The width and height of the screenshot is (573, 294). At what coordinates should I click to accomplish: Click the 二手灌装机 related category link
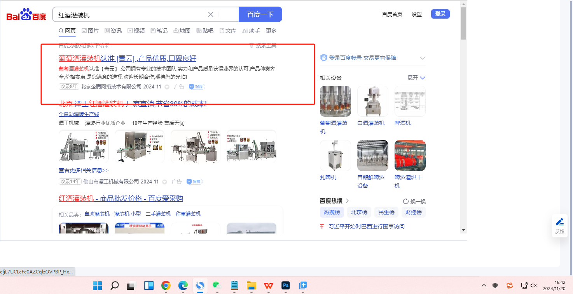coord(158,214)
